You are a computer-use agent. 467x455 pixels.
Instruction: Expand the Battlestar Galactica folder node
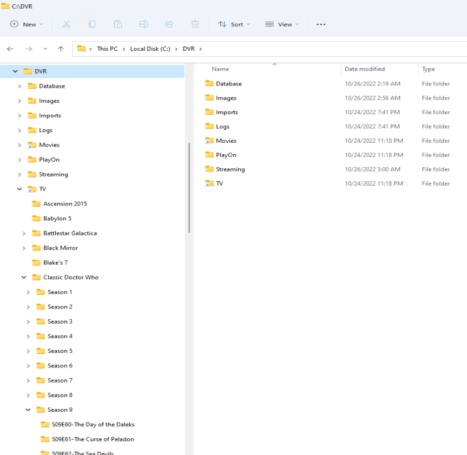pyautogui.click(x=24, y=233)
